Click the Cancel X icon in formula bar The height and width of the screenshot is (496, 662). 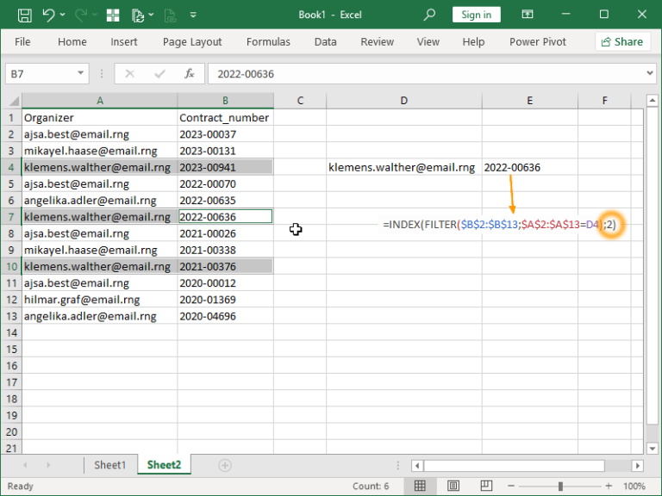tap(129, 74)
